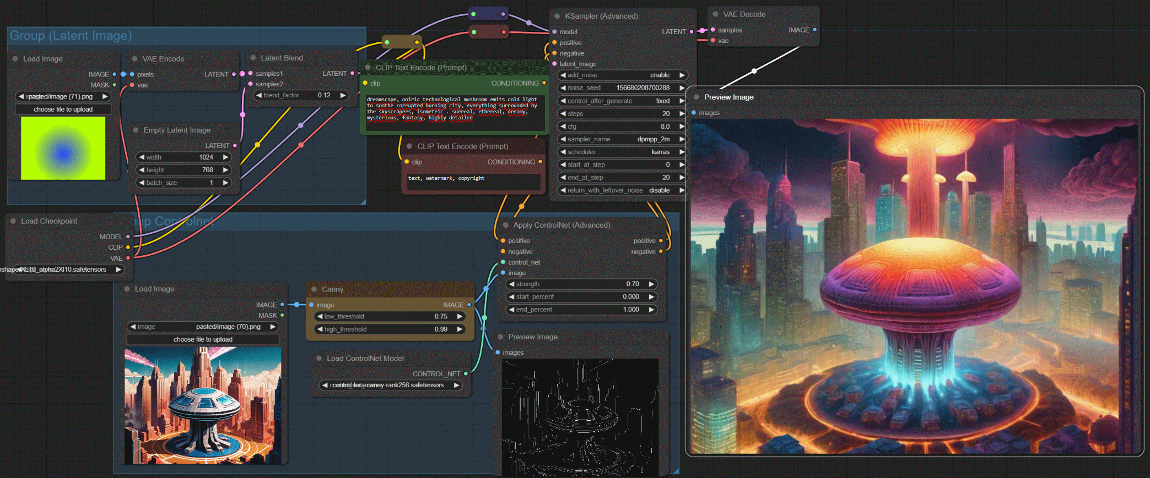Click the right arrow to increase KSampler steps

[x=682, y=114]
